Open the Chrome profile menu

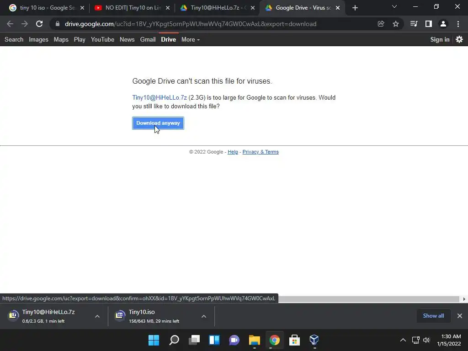tap(443, 24)
